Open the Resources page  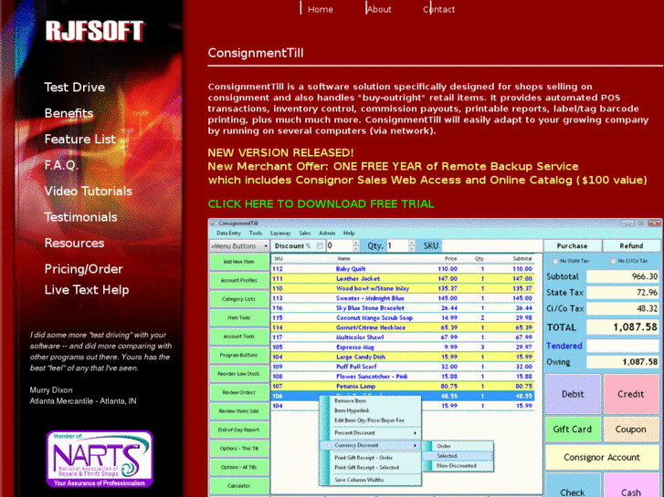click(x=75, y=243)
